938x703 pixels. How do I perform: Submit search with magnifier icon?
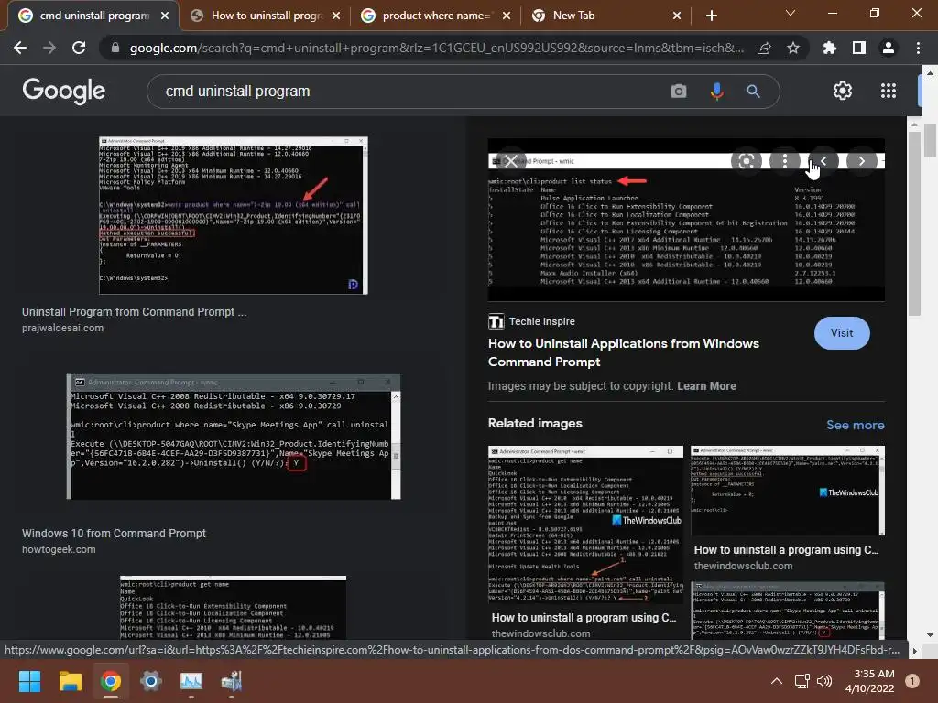[753, 91]
